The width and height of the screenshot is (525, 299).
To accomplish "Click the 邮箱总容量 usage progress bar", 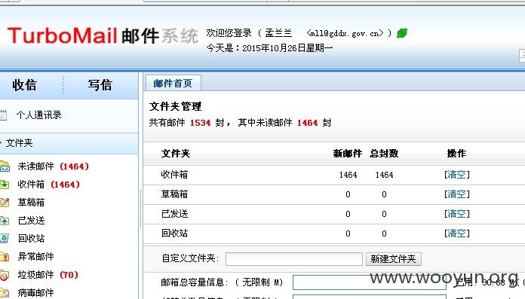I will coord(370,282).
